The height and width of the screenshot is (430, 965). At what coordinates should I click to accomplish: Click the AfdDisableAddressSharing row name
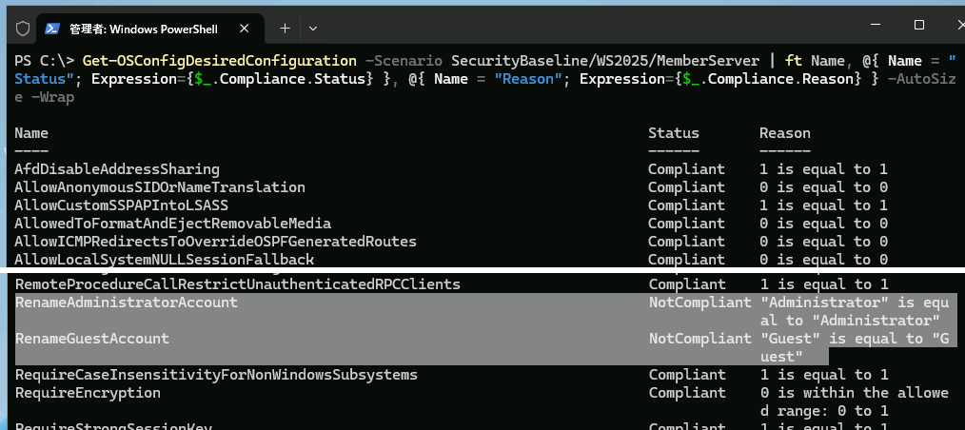click(x=117, y=169)
